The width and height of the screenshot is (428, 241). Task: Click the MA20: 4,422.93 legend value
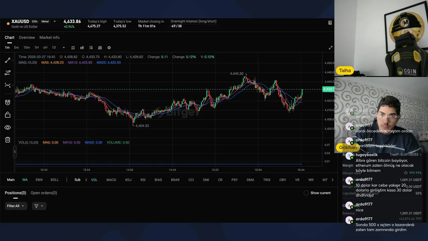click(109, 63)
